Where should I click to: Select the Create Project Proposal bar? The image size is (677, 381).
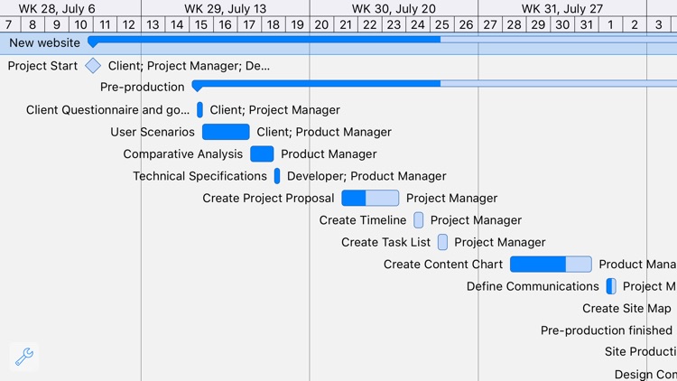[x=370, y=198]
